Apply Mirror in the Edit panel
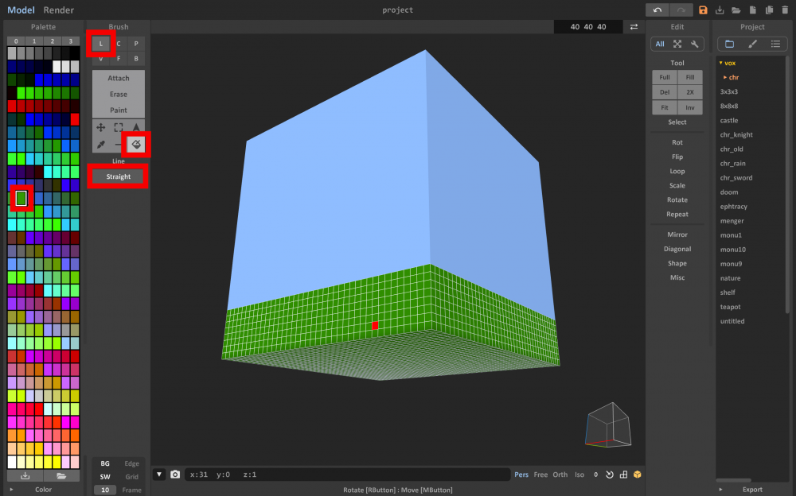Image resolution: width=796 pixels, height=496 pixels. 677,234
